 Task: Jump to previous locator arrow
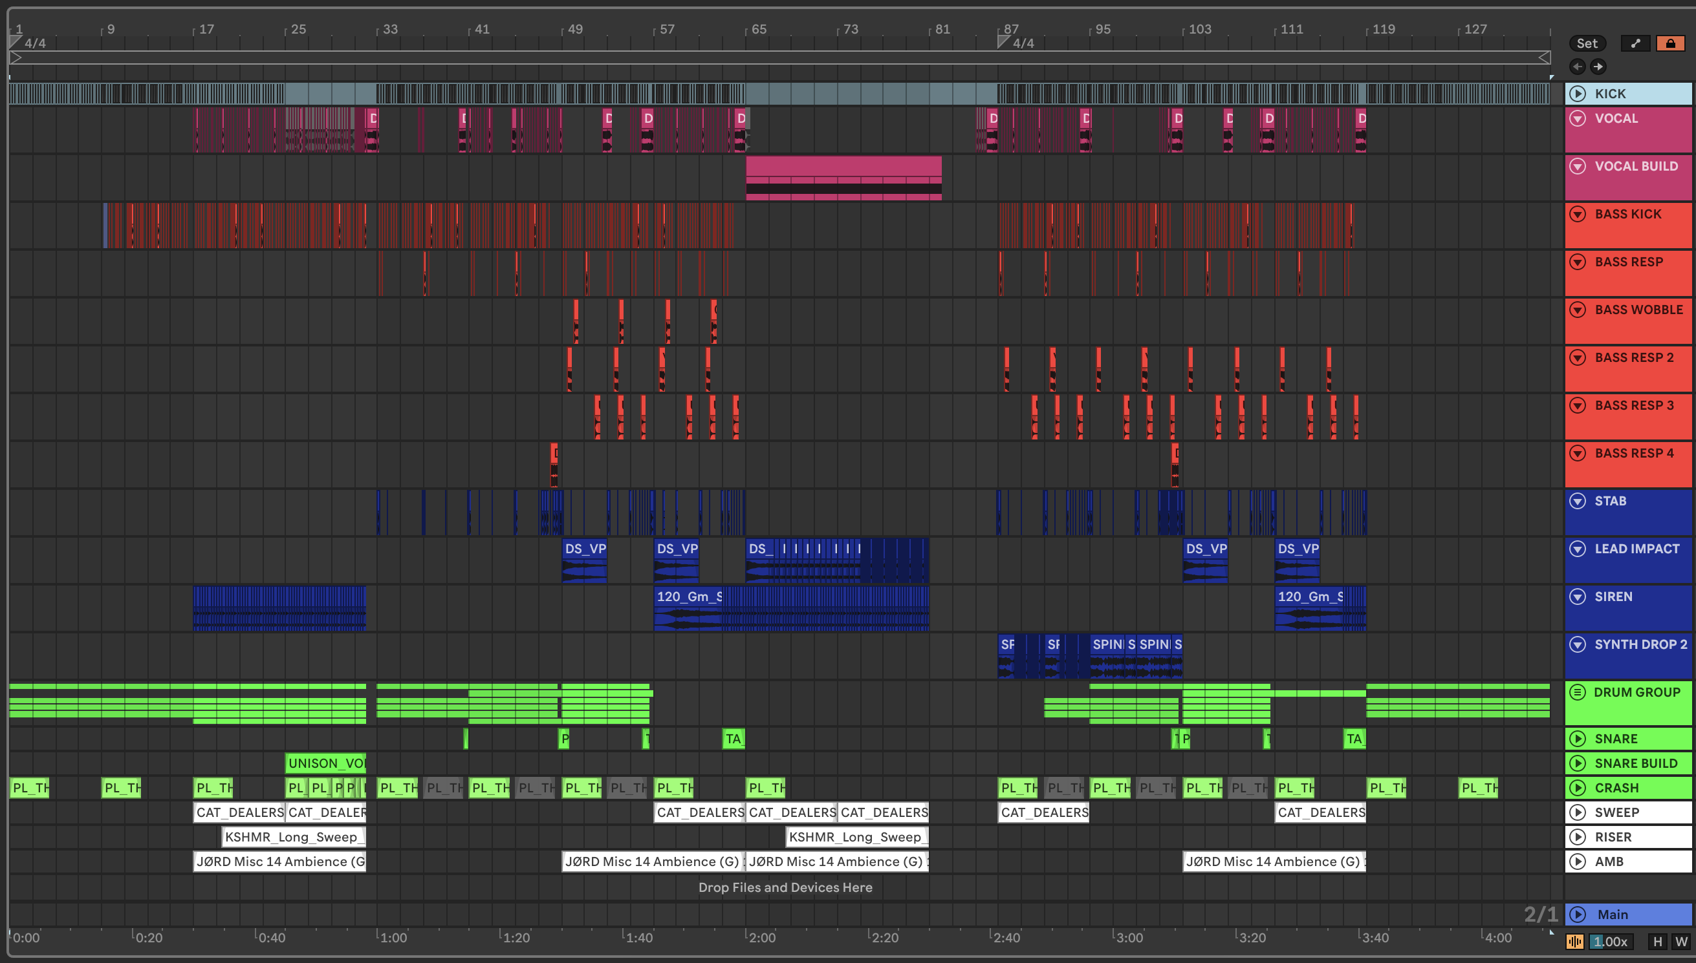[x=1577, y=66]
